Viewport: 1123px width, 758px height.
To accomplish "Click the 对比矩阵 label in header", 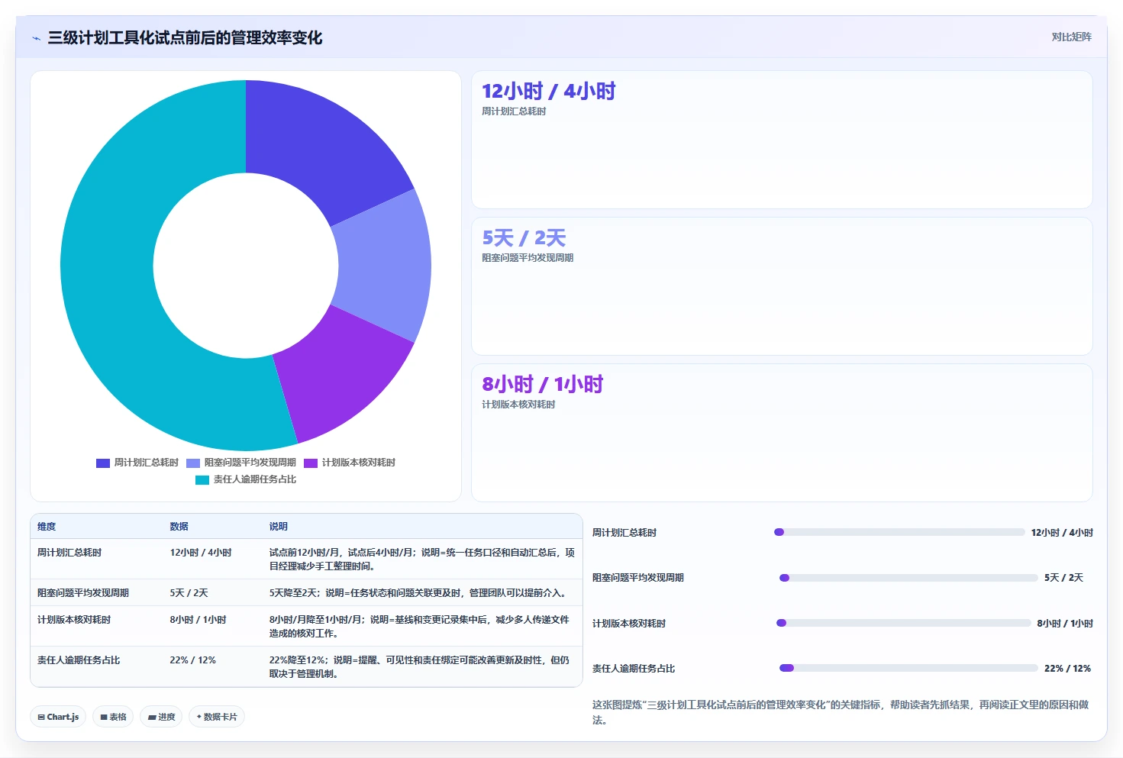I will pos(1071,37).
